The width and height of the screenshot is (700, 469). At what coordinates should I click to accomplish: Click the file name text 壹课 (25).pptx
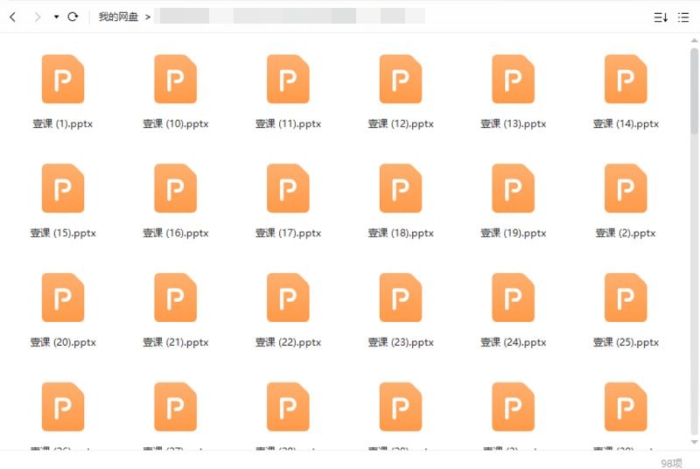point(626,343)
